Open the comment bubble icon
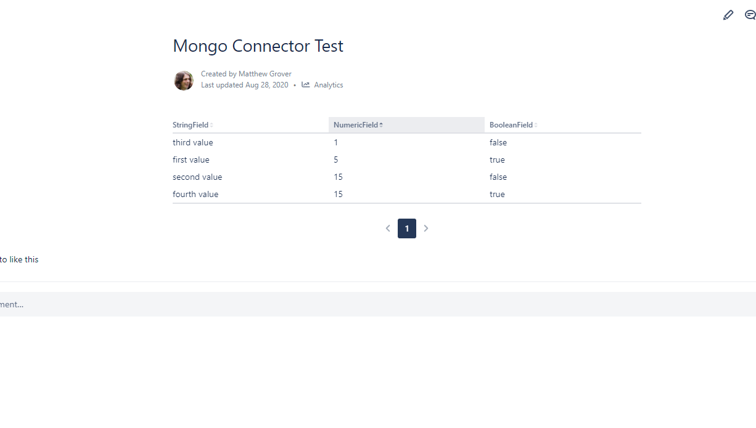Image resolution: width=756 pixels, height=428 pixels. tap(750, 15)
